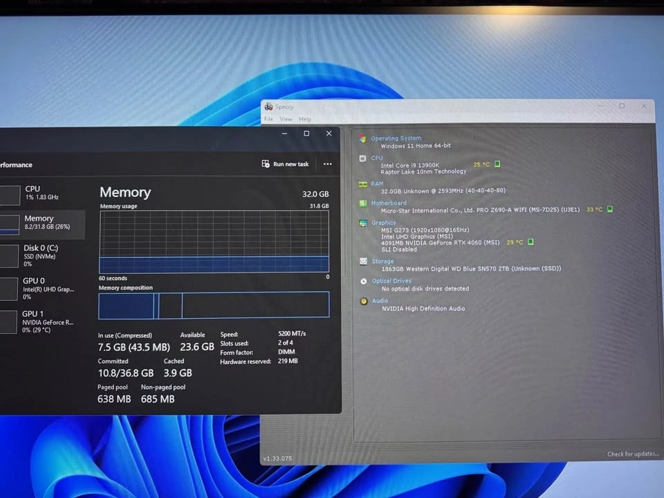The height and width of the screenshot is (498, 664).
Task: Select Disk 0 (C:) in performance sidebar
Action: click(x=40, y=255)
